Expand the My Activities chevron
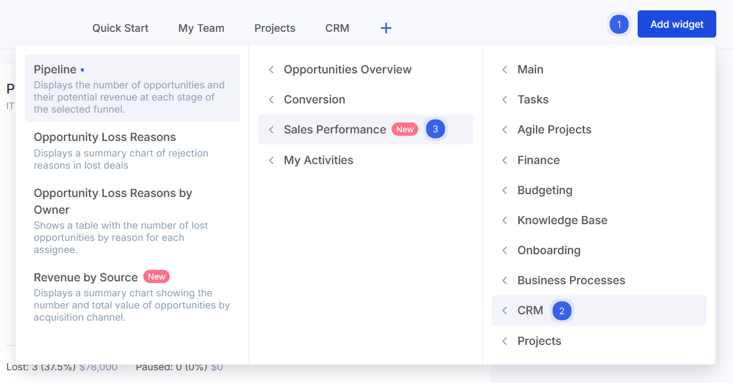Image resolution: width=733 pixels, height=383 pixels. pos(271,160)
